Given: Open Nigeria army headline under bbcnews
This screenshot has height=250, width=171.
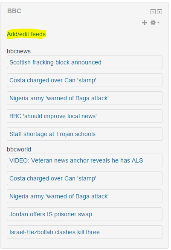Looking at the screenshot, I should click(x=59, y=98).
